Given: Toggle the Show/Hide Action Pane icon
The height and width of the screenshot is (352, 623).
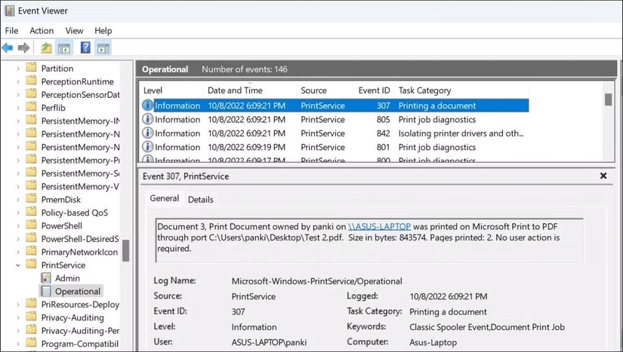Looking at the screenshot, I should [103, 48].
